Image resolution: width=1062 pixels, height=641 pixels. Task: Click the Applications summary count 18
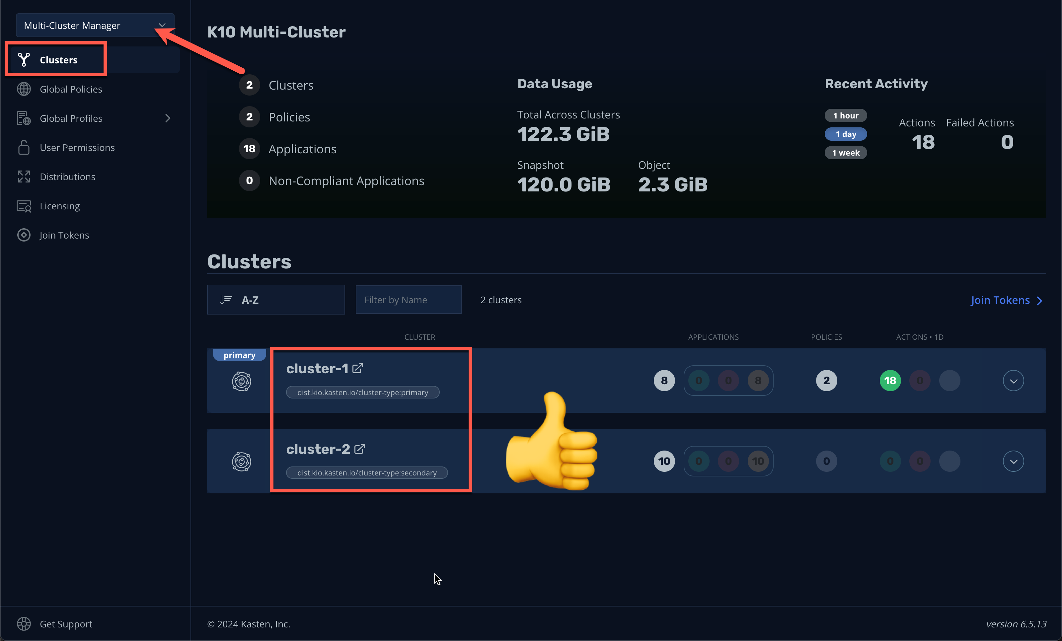(250, 149)
